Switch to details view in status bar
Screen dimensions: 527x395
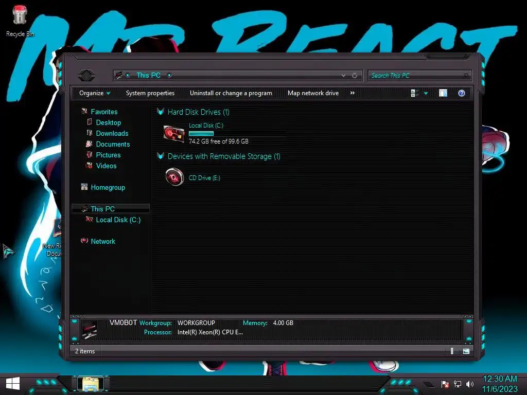coord(453,351)
